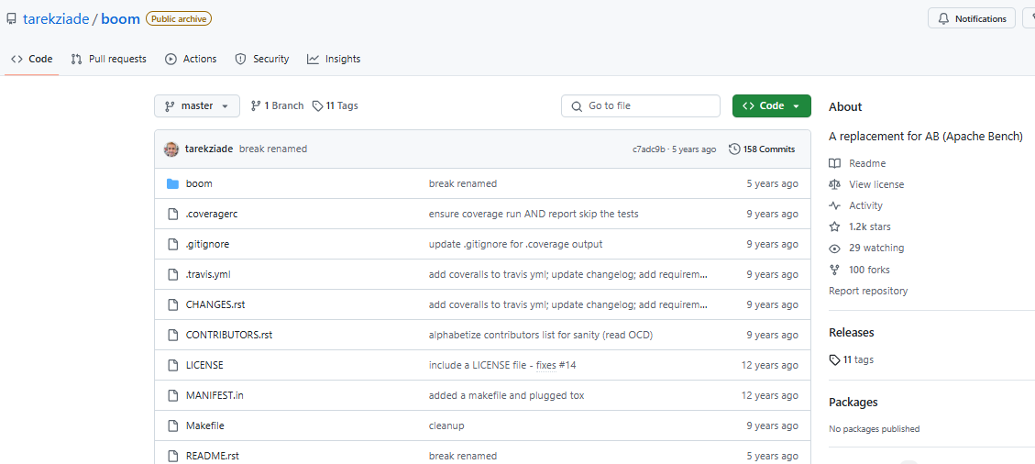View the 158 Commits history
Viewport: 1035px width, 464px height.
click(762, 149)
